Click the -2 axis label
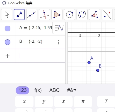 (98, 36)
